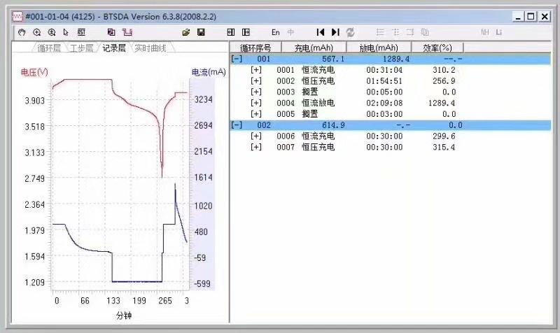Click the grey refresh arrows icon
Image resolution: width=560 pixels, height=333 pixels.
tap(351, 32)
